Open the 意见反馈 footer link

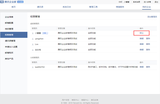[x=95, y=100]
